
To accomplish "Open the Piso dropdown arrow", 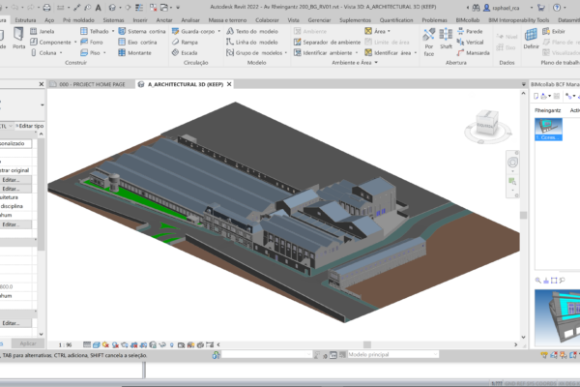I will pyautogui.click(x=104, y=53).
